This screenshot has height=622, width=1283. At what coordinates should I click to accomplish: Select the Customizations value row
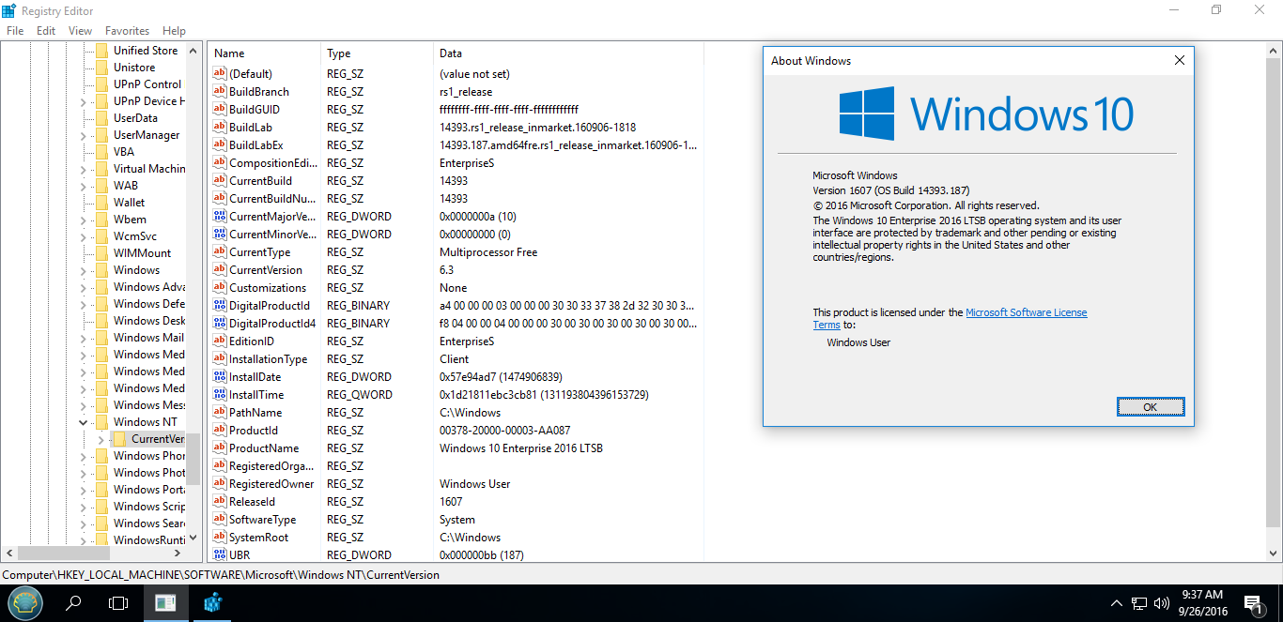[456, 288]
